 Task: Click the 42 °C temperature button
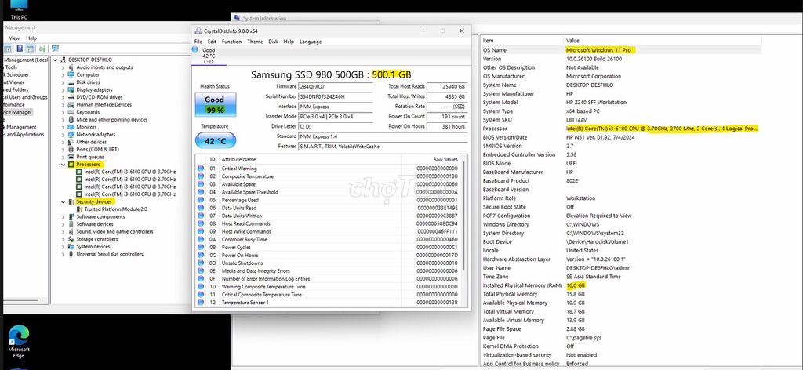[x=216, y=141]
